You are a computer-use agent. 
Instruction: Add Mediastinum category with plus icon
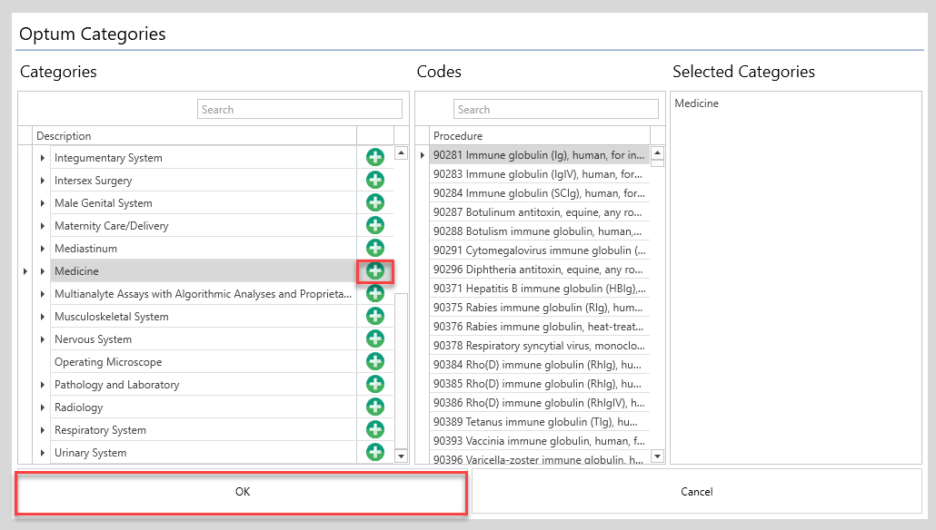point(375,248)
